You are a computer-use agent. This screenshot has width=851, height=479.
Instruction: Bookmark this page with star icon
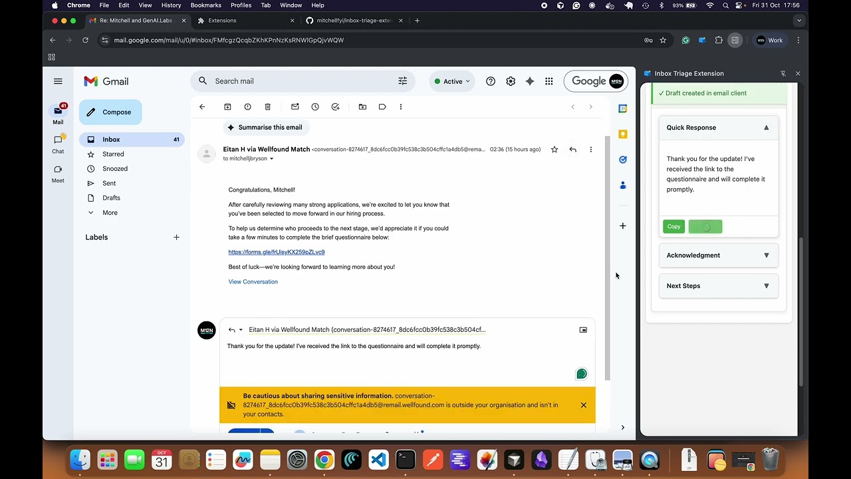pos(663,40)
